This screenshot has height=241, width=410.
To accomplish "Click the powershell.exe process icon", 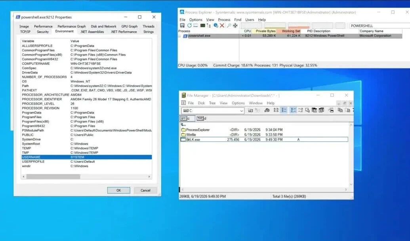I will pyautogui.click(x=185, y=36).
